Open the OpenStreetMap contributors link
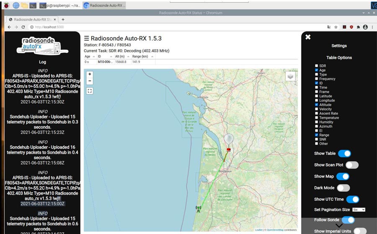The width and height of the screenshot is (377, 234). 275,230
